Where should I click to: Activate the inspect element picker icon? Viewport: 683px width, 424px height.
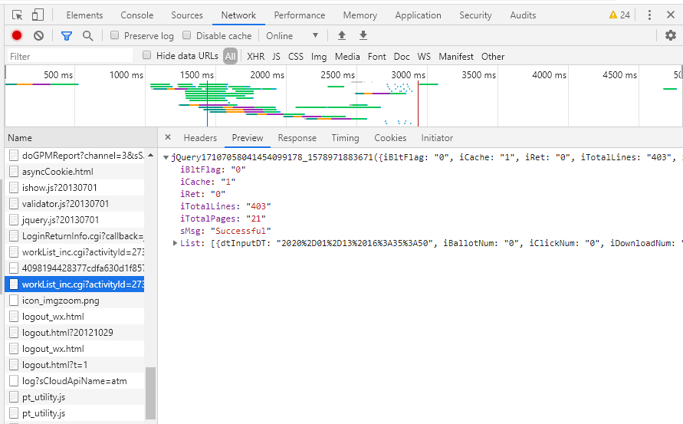pos(17,15)
